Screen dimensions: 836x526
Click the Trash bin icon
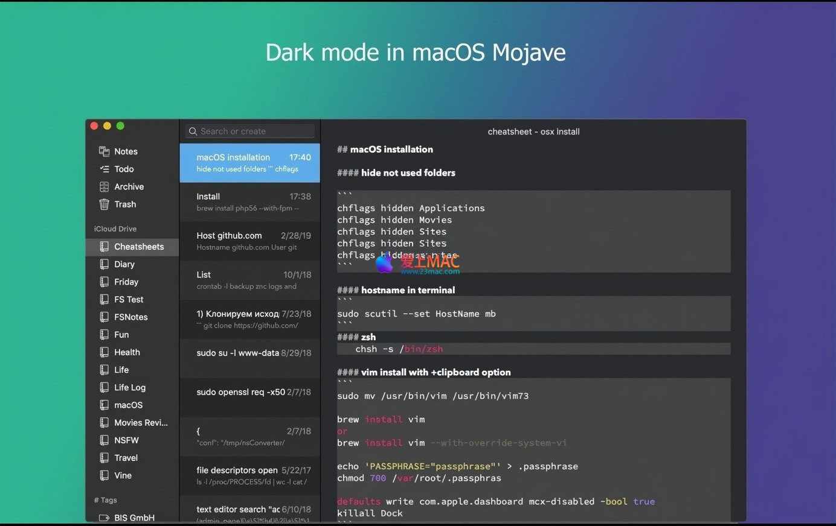point(104,204)
